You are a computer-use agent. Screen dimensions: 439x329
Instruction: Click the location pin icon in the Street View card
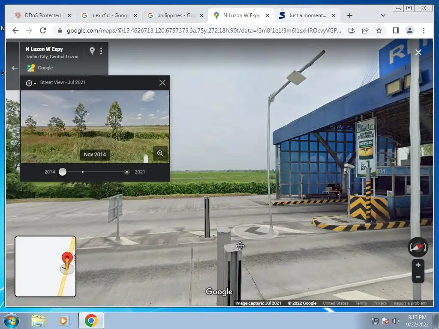point(92,51)
